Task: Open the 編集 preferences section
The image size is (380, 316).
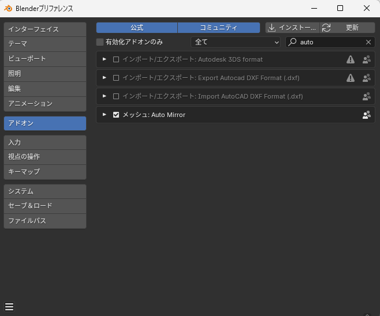Action: tap(45, 89)
